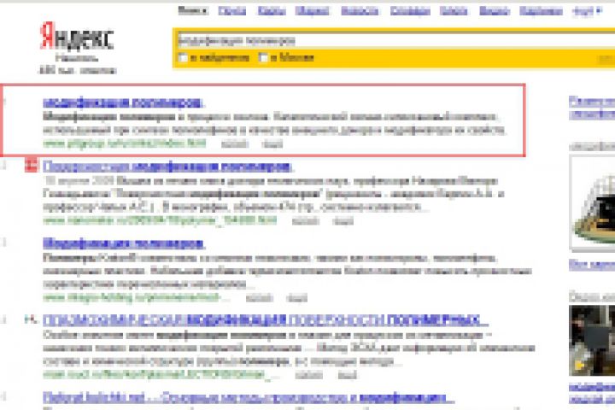
Task: Click 'ещё' link under the topmost result
Action: pyautogui.click(x=272, y=144)
